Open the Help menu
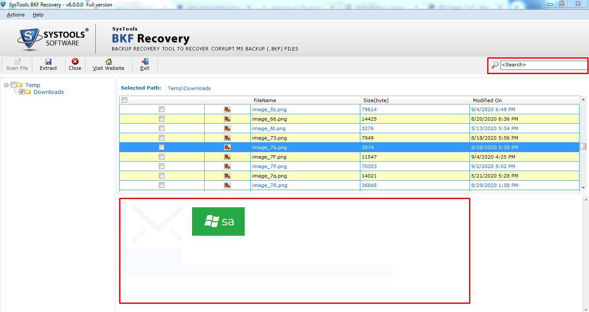 (38, 15)
